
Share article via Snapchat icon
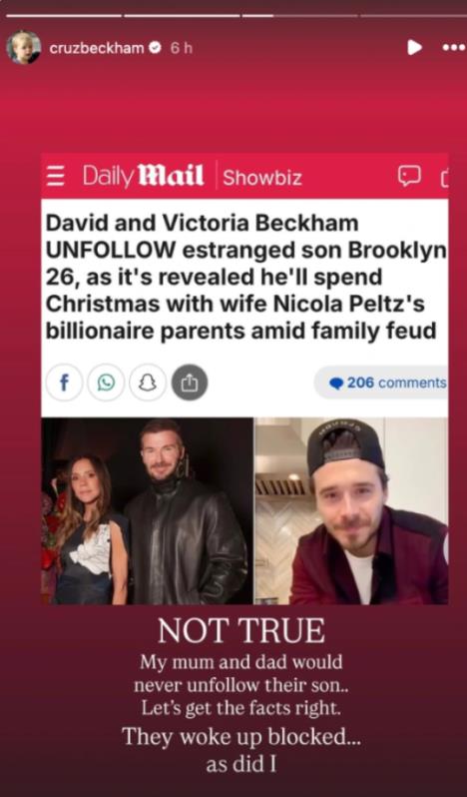[148, 383]
